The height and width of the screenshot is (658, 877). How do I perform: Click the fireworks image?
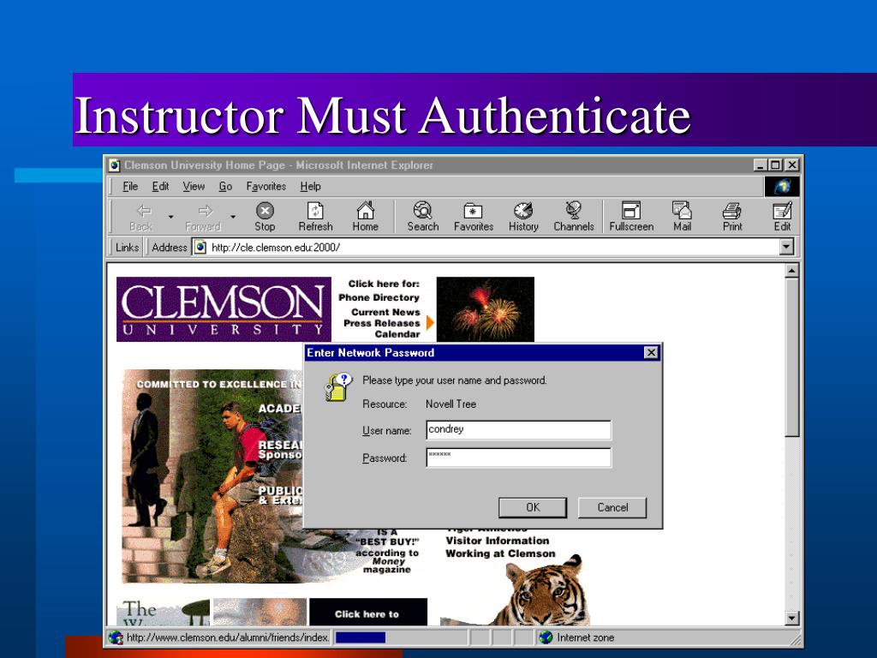point(485,309)
